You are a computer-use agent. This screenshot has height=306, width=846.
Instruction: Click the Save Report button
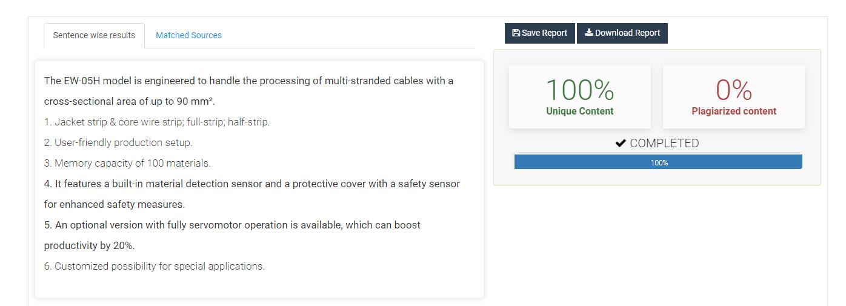[540, 33]
